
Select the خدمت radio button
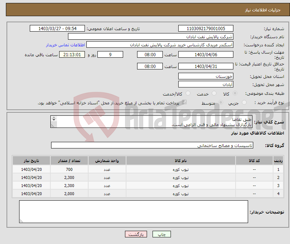pos(214,93)
